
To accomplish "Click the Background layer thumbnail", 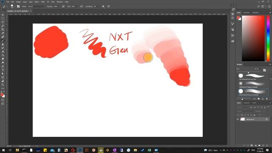I will pos(243,119).
